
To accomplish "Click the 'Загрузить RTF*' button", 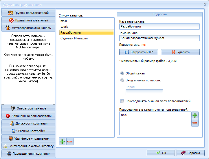I will [139, 52].
